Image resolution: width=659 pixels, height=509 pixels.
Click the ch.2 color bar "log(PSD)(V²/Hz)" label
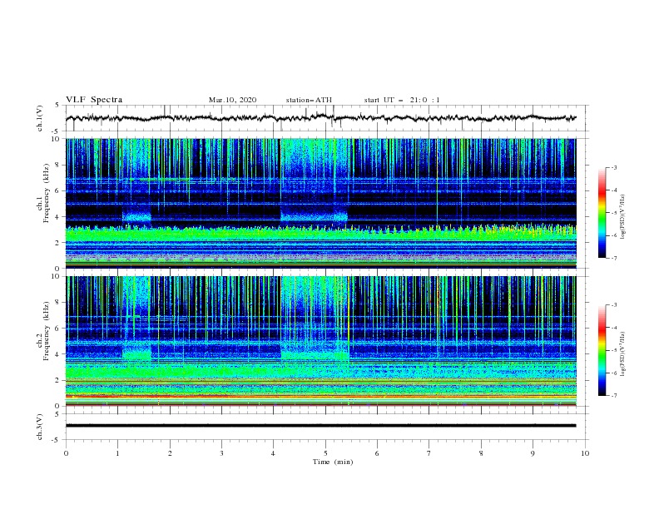point(623,354)
